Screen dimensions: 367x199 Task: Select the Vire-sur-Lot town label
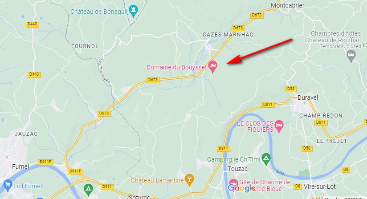click(x=320, y=187)
